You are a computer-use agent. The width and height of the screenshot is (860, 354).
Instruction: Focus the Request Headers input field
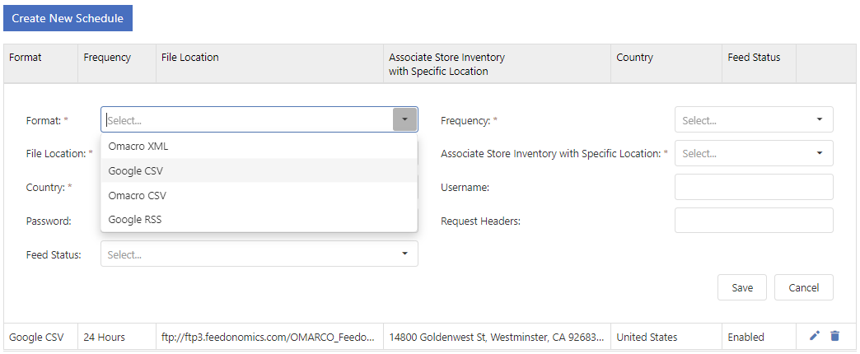[753, 221]
